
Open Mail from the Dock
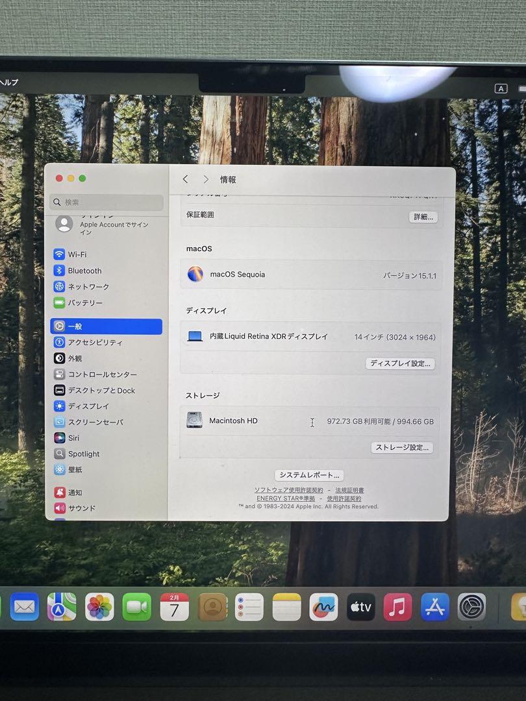24,607
